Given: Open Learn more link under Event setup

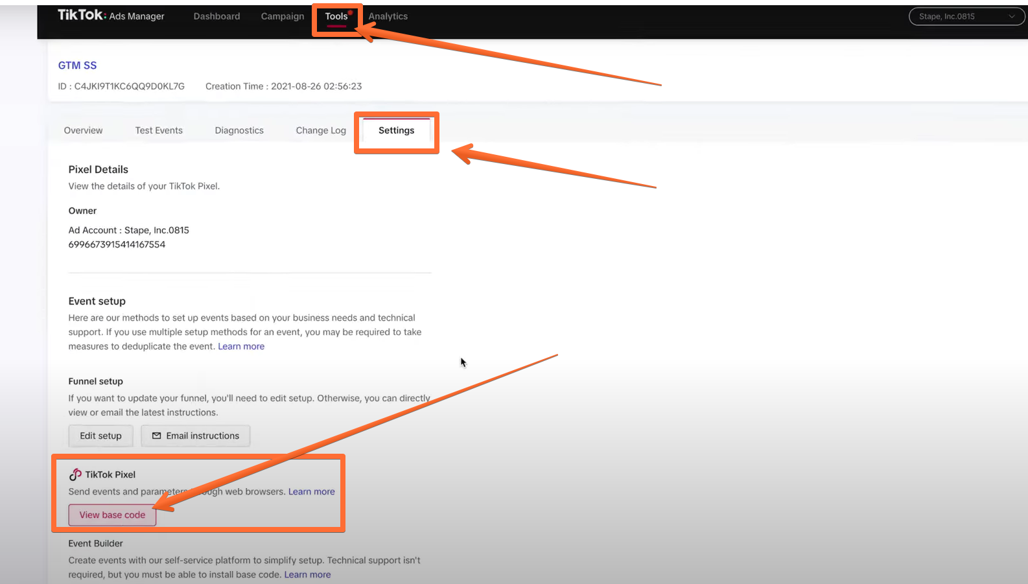Looking at the screenshot, I should click(x=241, y=346).
